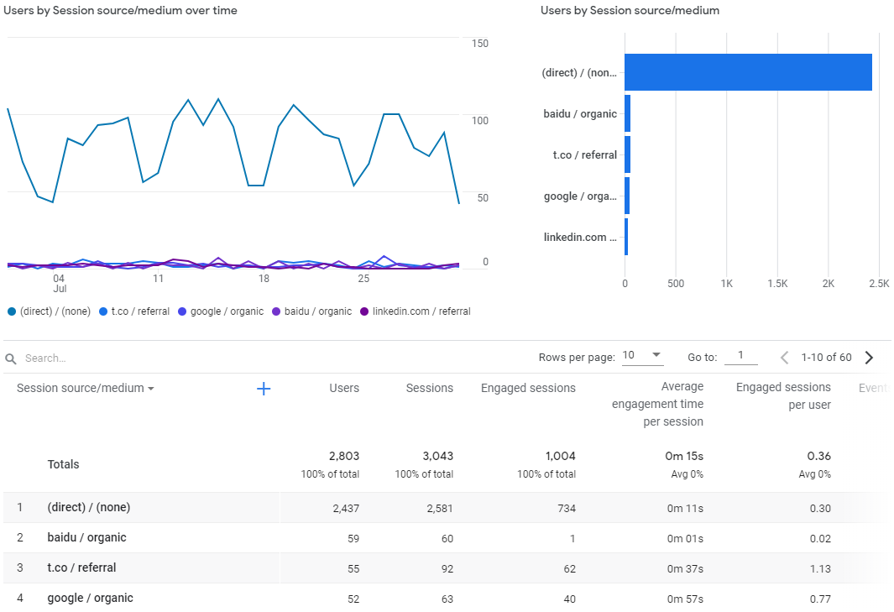The height and width of the screenshot is (612, 894).
Task: Select the baidu / organic table row label
Action: coord(86,538)
